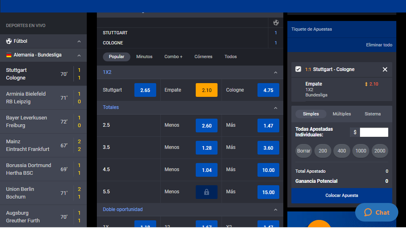
Task: Show Todos markets tab
Action: tap(230, 56)
